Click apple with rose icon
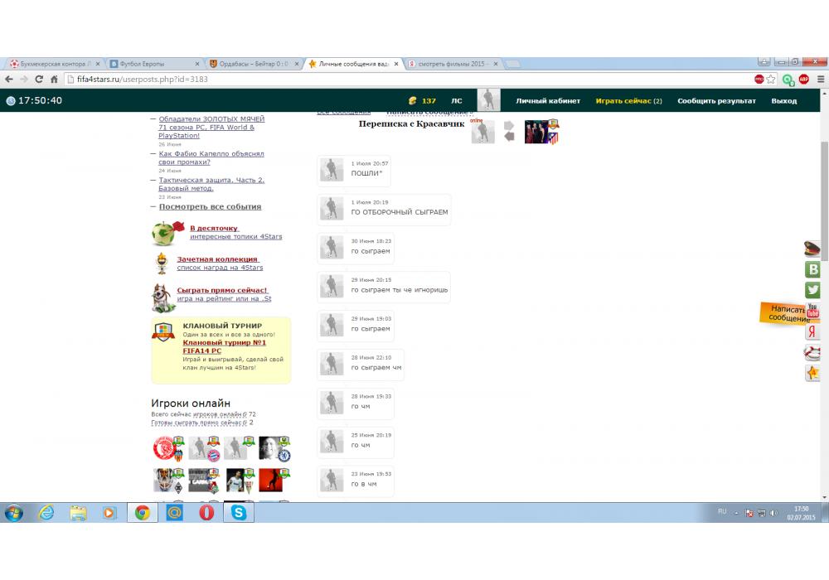The width and height of the screenshot is (829, 580). [167, 233]
